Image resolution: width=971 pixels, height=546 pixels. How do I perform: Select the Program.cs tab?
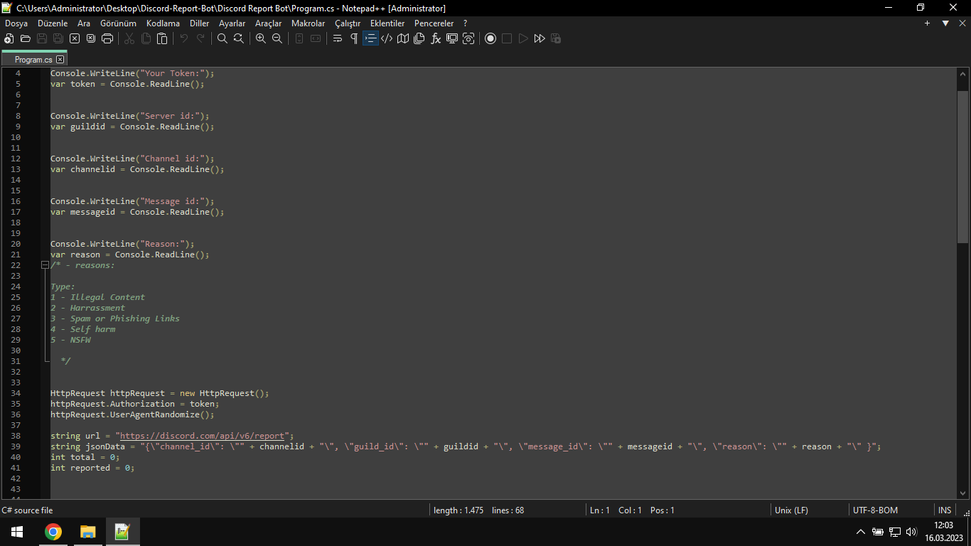[x=33, y=60]
